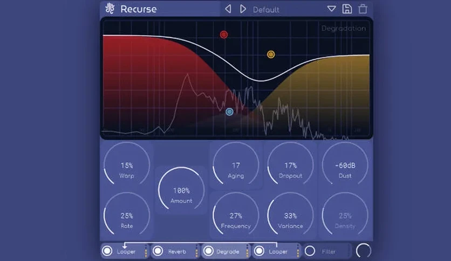Toggle power of Looper left of Reverb
Viewport: 451px width, 261px height.
click(107, 251)
